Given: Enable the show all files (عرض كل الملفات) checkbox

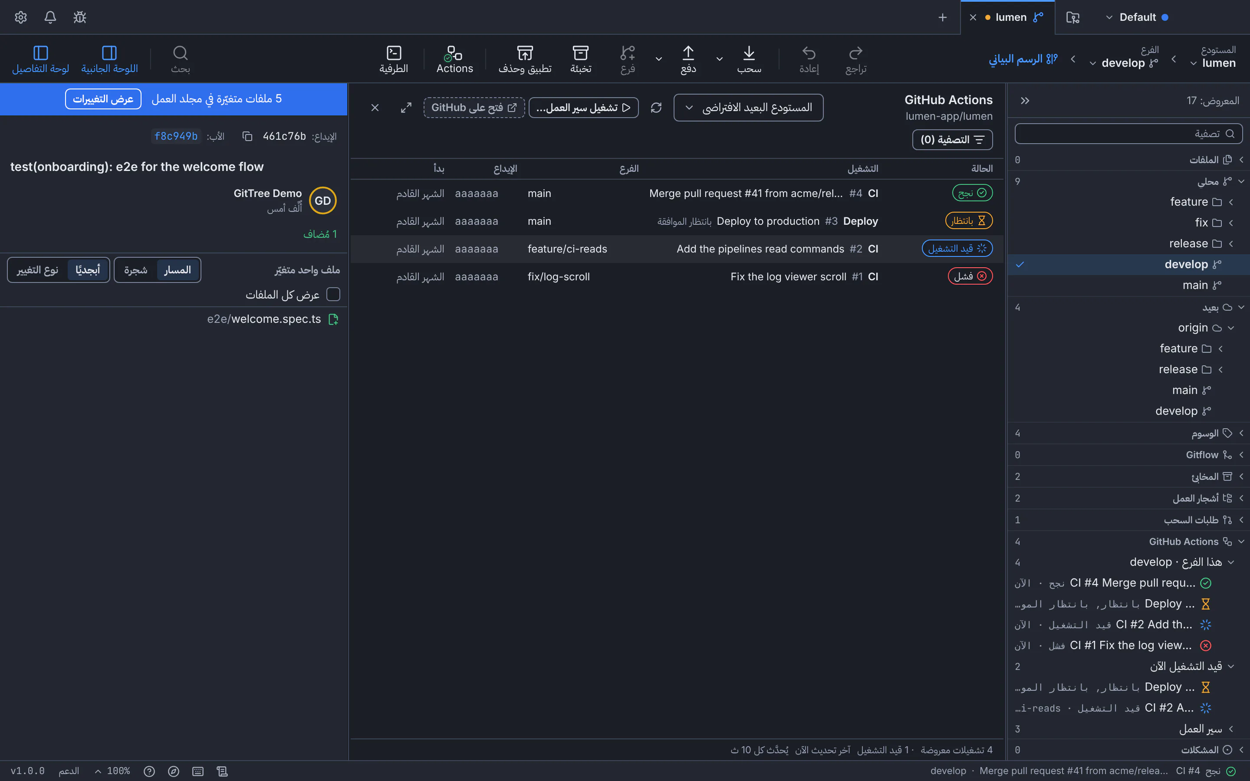Looking at the screenshot, I should [x=334, y=295].
